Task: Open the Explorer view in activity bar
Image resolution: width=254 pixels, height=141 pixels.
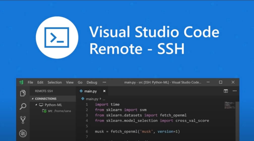Action: point(23,93)
